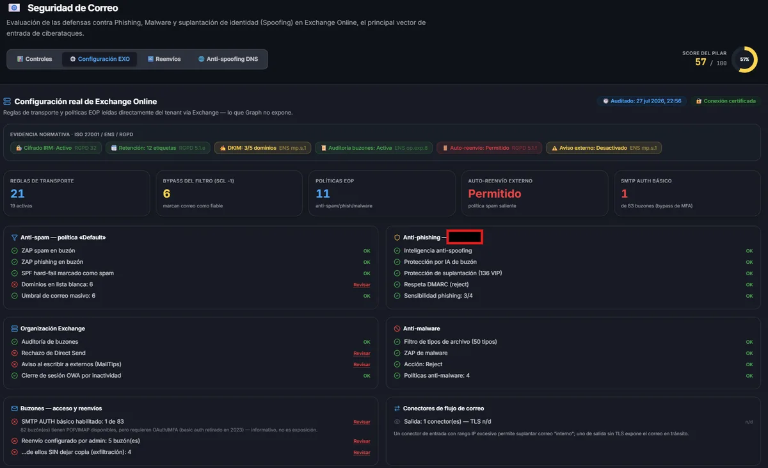Click Revisar for SMTP AUTH básico habilitado
This screenshot has height=468, width=768.
point(362,422)
